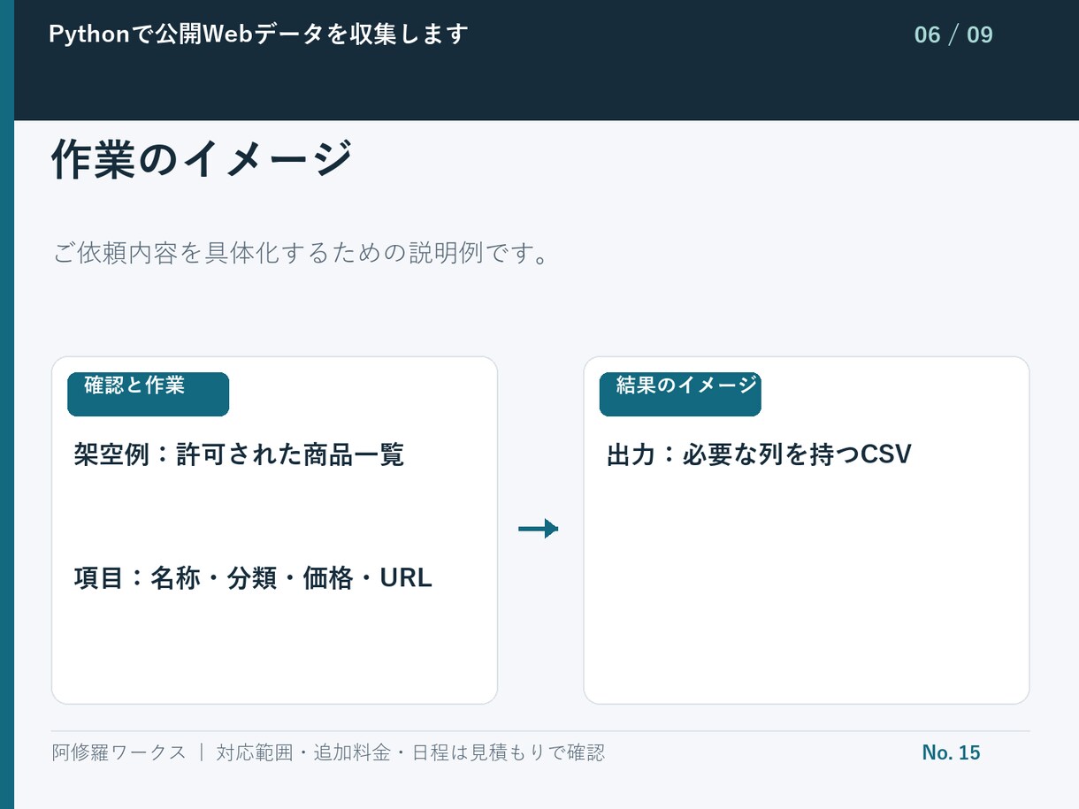1079x809 pixels.
Task: Select text '出力：必要な列を持つCSV'
Action: tap(759, 455)
